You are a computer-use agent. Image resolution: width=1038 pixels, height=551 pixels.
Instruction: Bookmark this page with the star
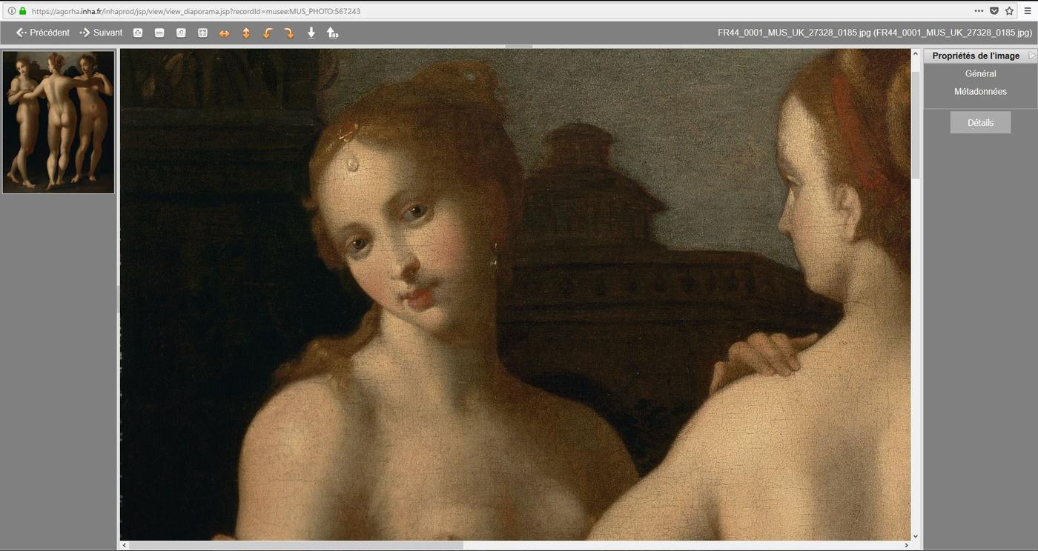pyautogui.click(x=1009, y=11)
